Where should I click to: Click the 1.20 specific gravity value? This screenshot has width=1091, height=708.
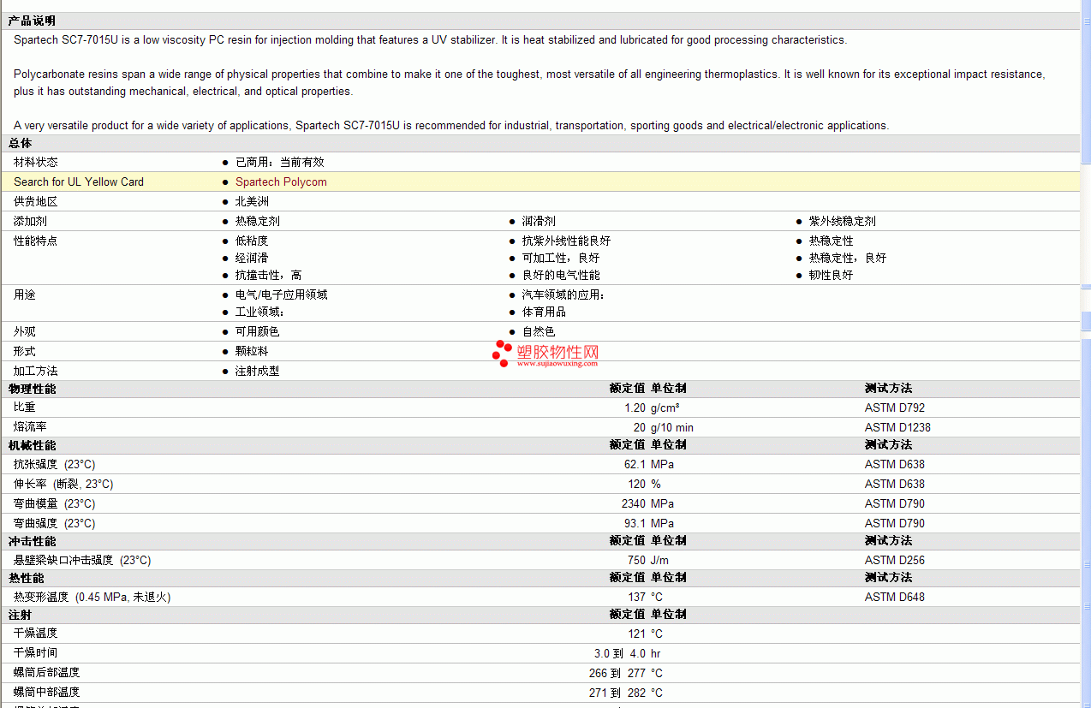tap(635, 408)
